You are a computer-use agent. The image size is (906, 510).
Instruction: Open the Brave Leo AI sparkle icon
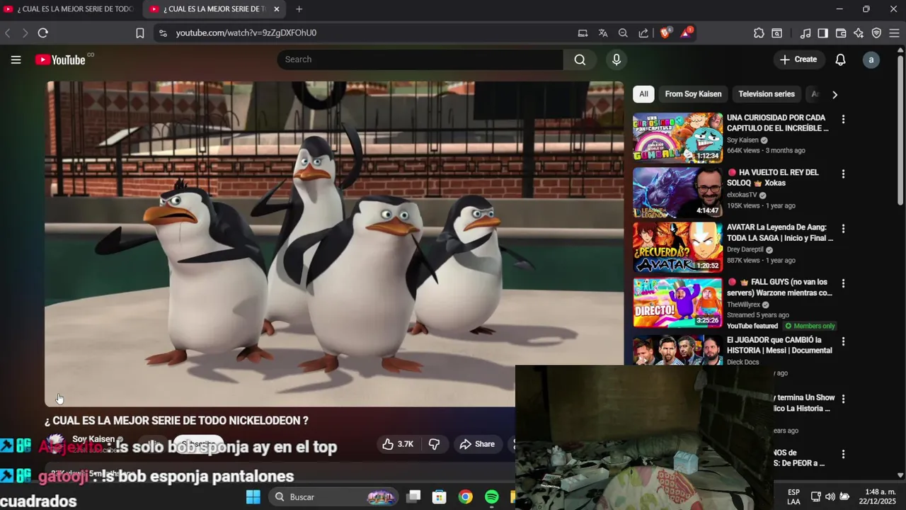tap(859, 33)
